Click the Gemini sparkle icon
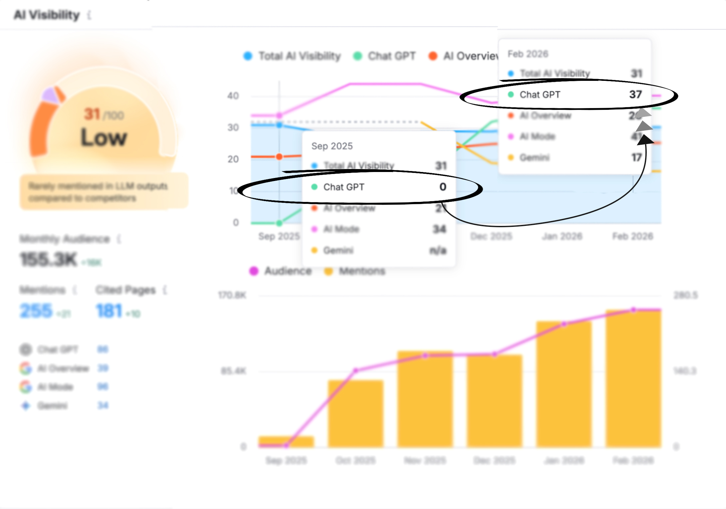The image size is (726, 509). (26, 406)
